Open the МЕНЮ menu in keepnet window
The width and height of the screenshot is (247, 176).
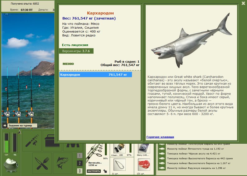tap(68, 64)
